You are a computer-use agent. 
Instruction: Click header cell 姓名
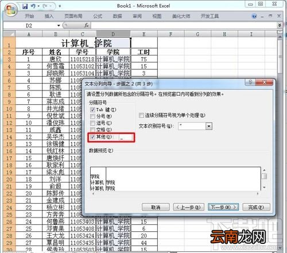click(56, 52)
